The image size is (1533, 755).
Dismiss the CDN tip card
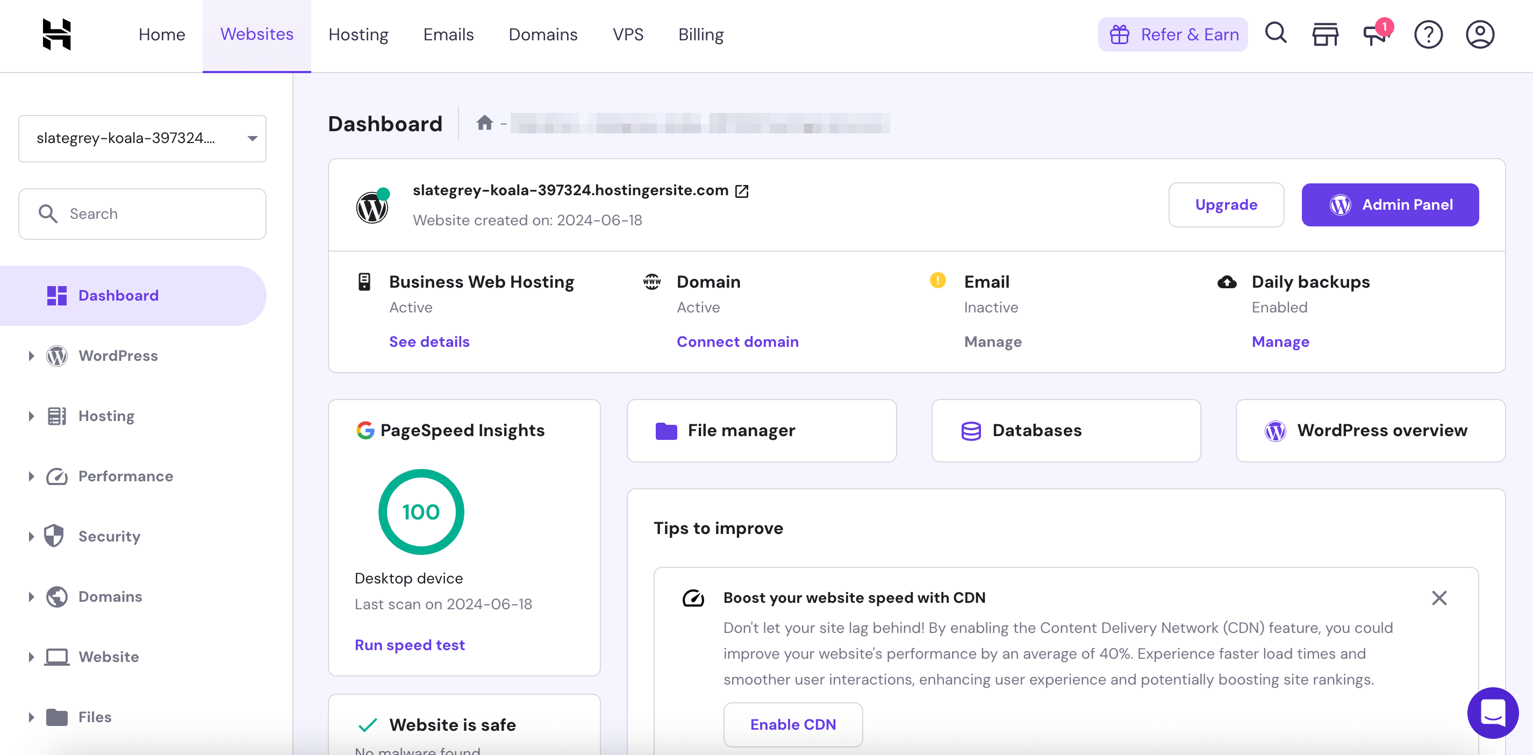pyautogui.click(x=1438, y=598)
